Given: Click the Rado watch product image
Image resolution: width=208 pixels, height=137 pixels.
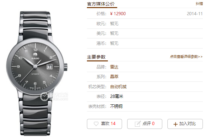Looking at the screenshot, I should point(37,73).
